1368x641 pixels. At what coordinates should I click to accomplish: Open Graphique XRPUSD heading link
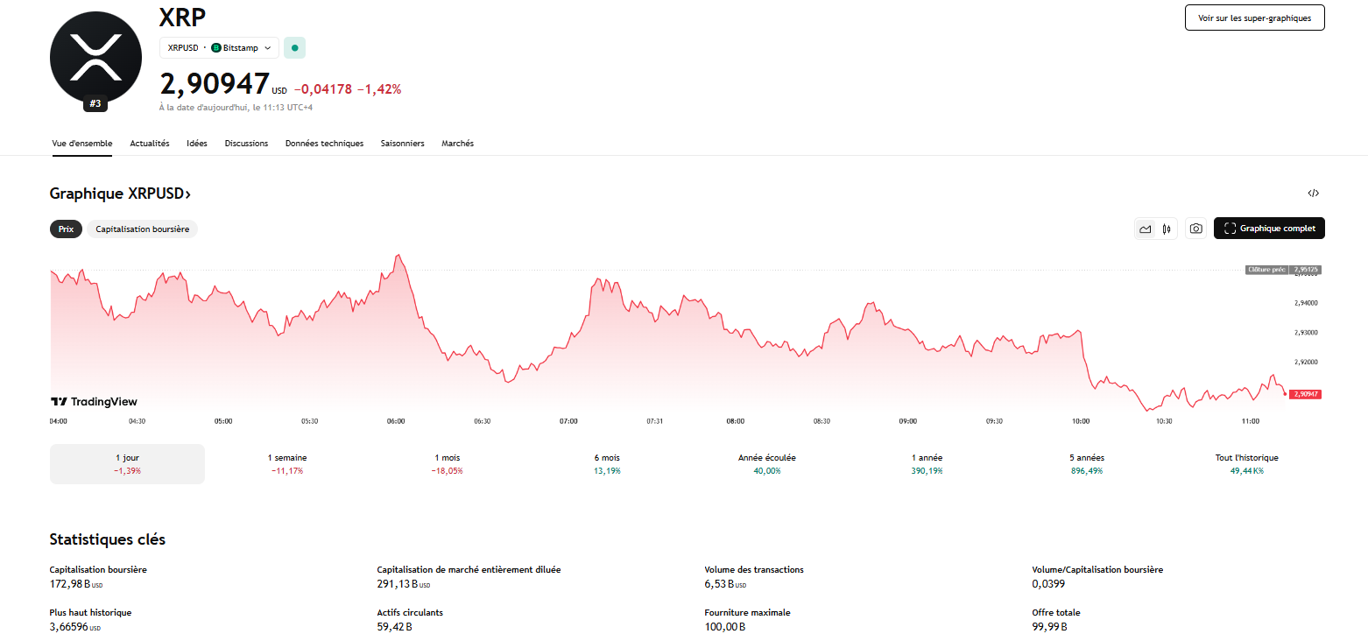(120, 194)
